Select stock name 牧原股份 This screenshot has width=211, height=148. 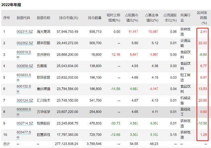44,123
